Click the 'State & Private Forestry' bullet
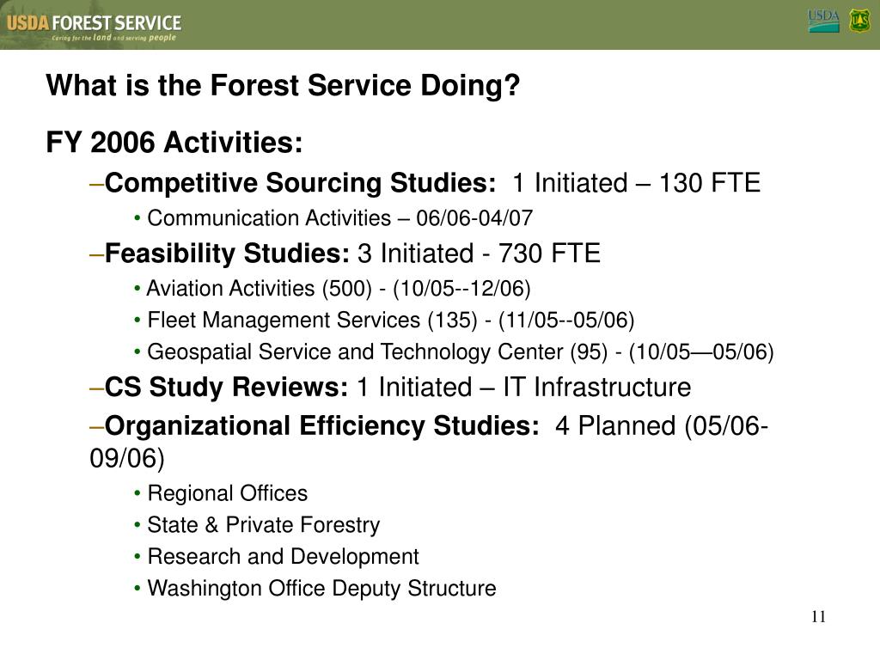The image size is (880, 660). point(263,525)
